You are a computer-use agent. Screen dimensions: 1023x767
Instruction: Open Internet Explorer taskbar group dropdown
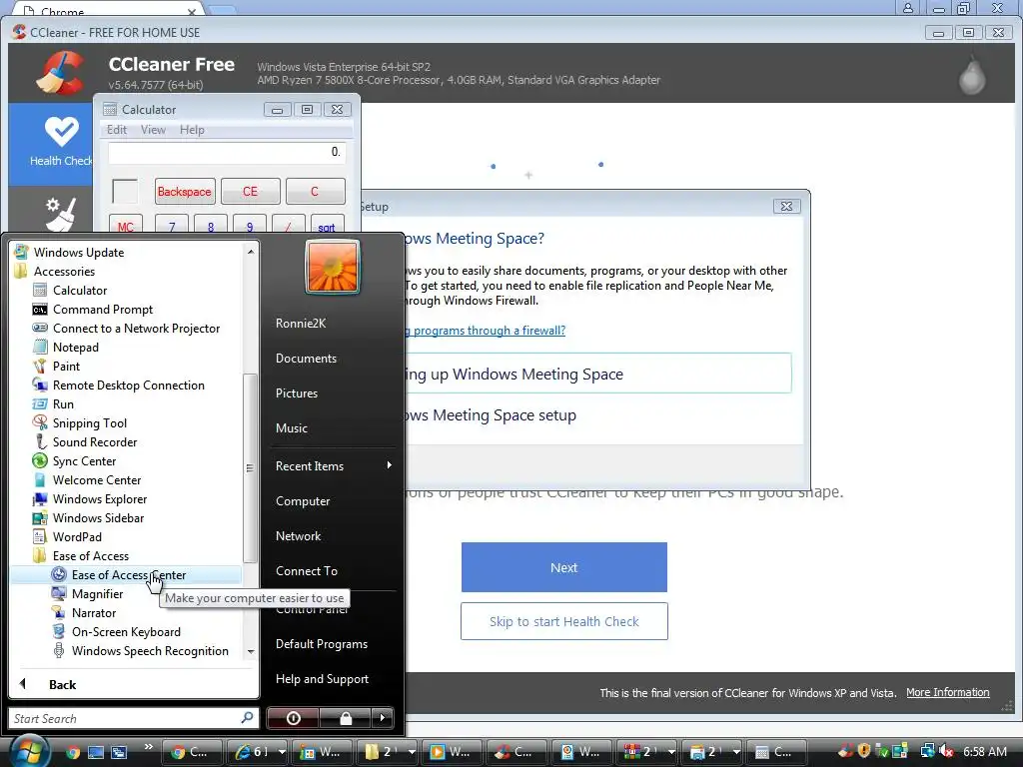pos(282,752)
